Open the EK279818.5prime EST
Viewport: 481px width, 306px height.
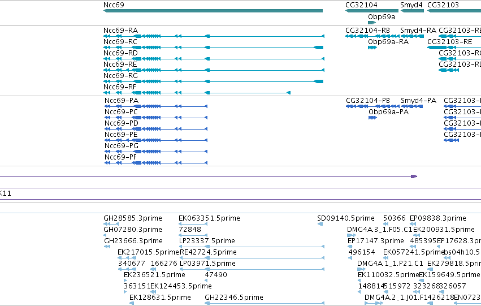430,269
